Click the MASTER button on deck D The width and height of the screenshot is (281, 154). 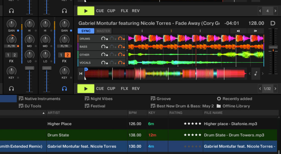point(103,31)
